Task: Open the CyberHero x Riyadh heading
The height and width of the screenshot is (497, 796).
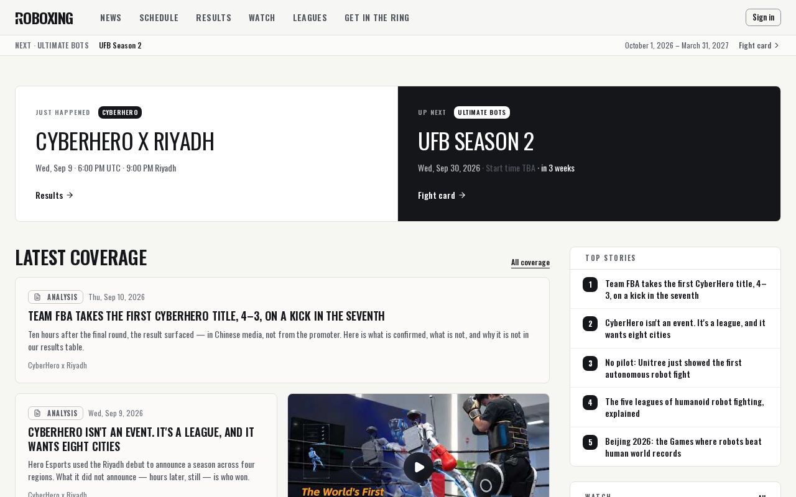Action: pyautogui.click(x=125, y=141)
